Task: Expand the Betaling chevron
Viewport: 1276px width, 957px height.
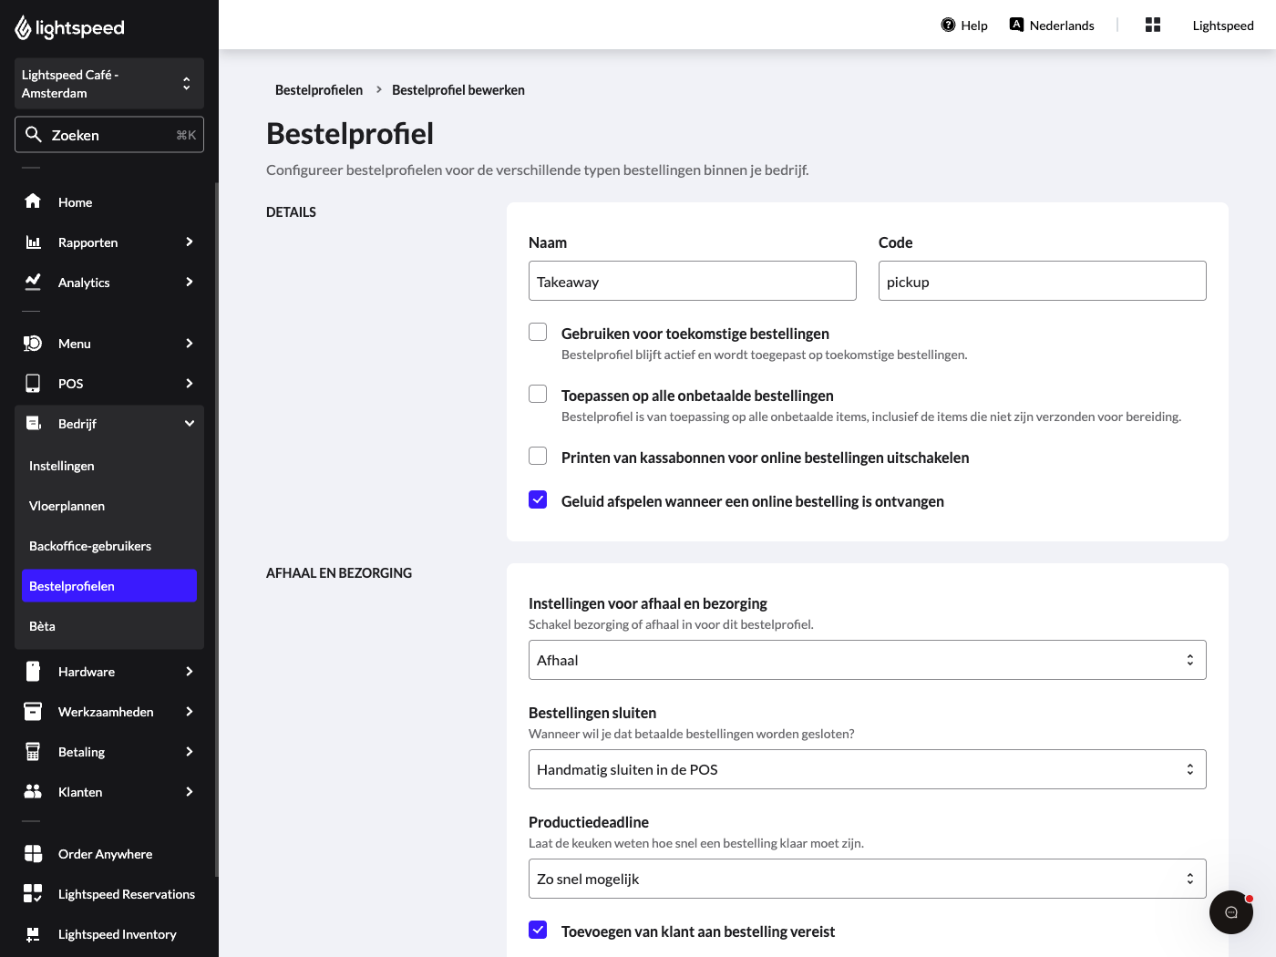Action: tap(190, 751)
